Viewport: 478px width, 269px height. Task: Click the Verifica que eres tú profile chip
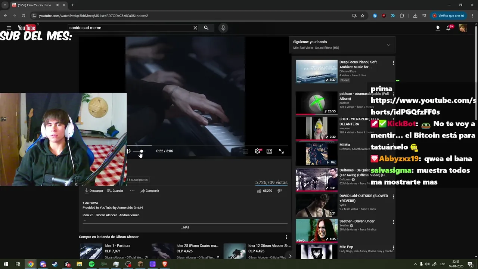point(448,16)
